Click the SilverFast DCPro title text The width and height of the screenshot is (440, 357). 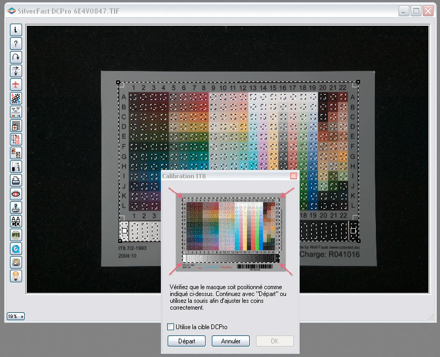pyautogui.click(x=68, y=11)
